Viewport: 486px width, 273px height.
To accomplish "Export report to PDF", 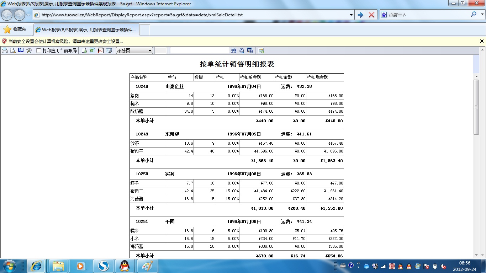I will pos(101,50).
